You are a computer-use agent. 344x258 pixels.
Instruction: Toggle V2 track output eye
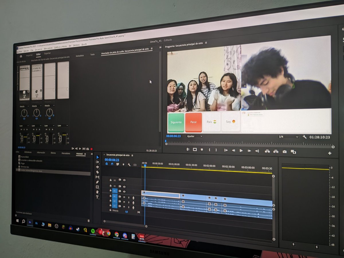124,186
